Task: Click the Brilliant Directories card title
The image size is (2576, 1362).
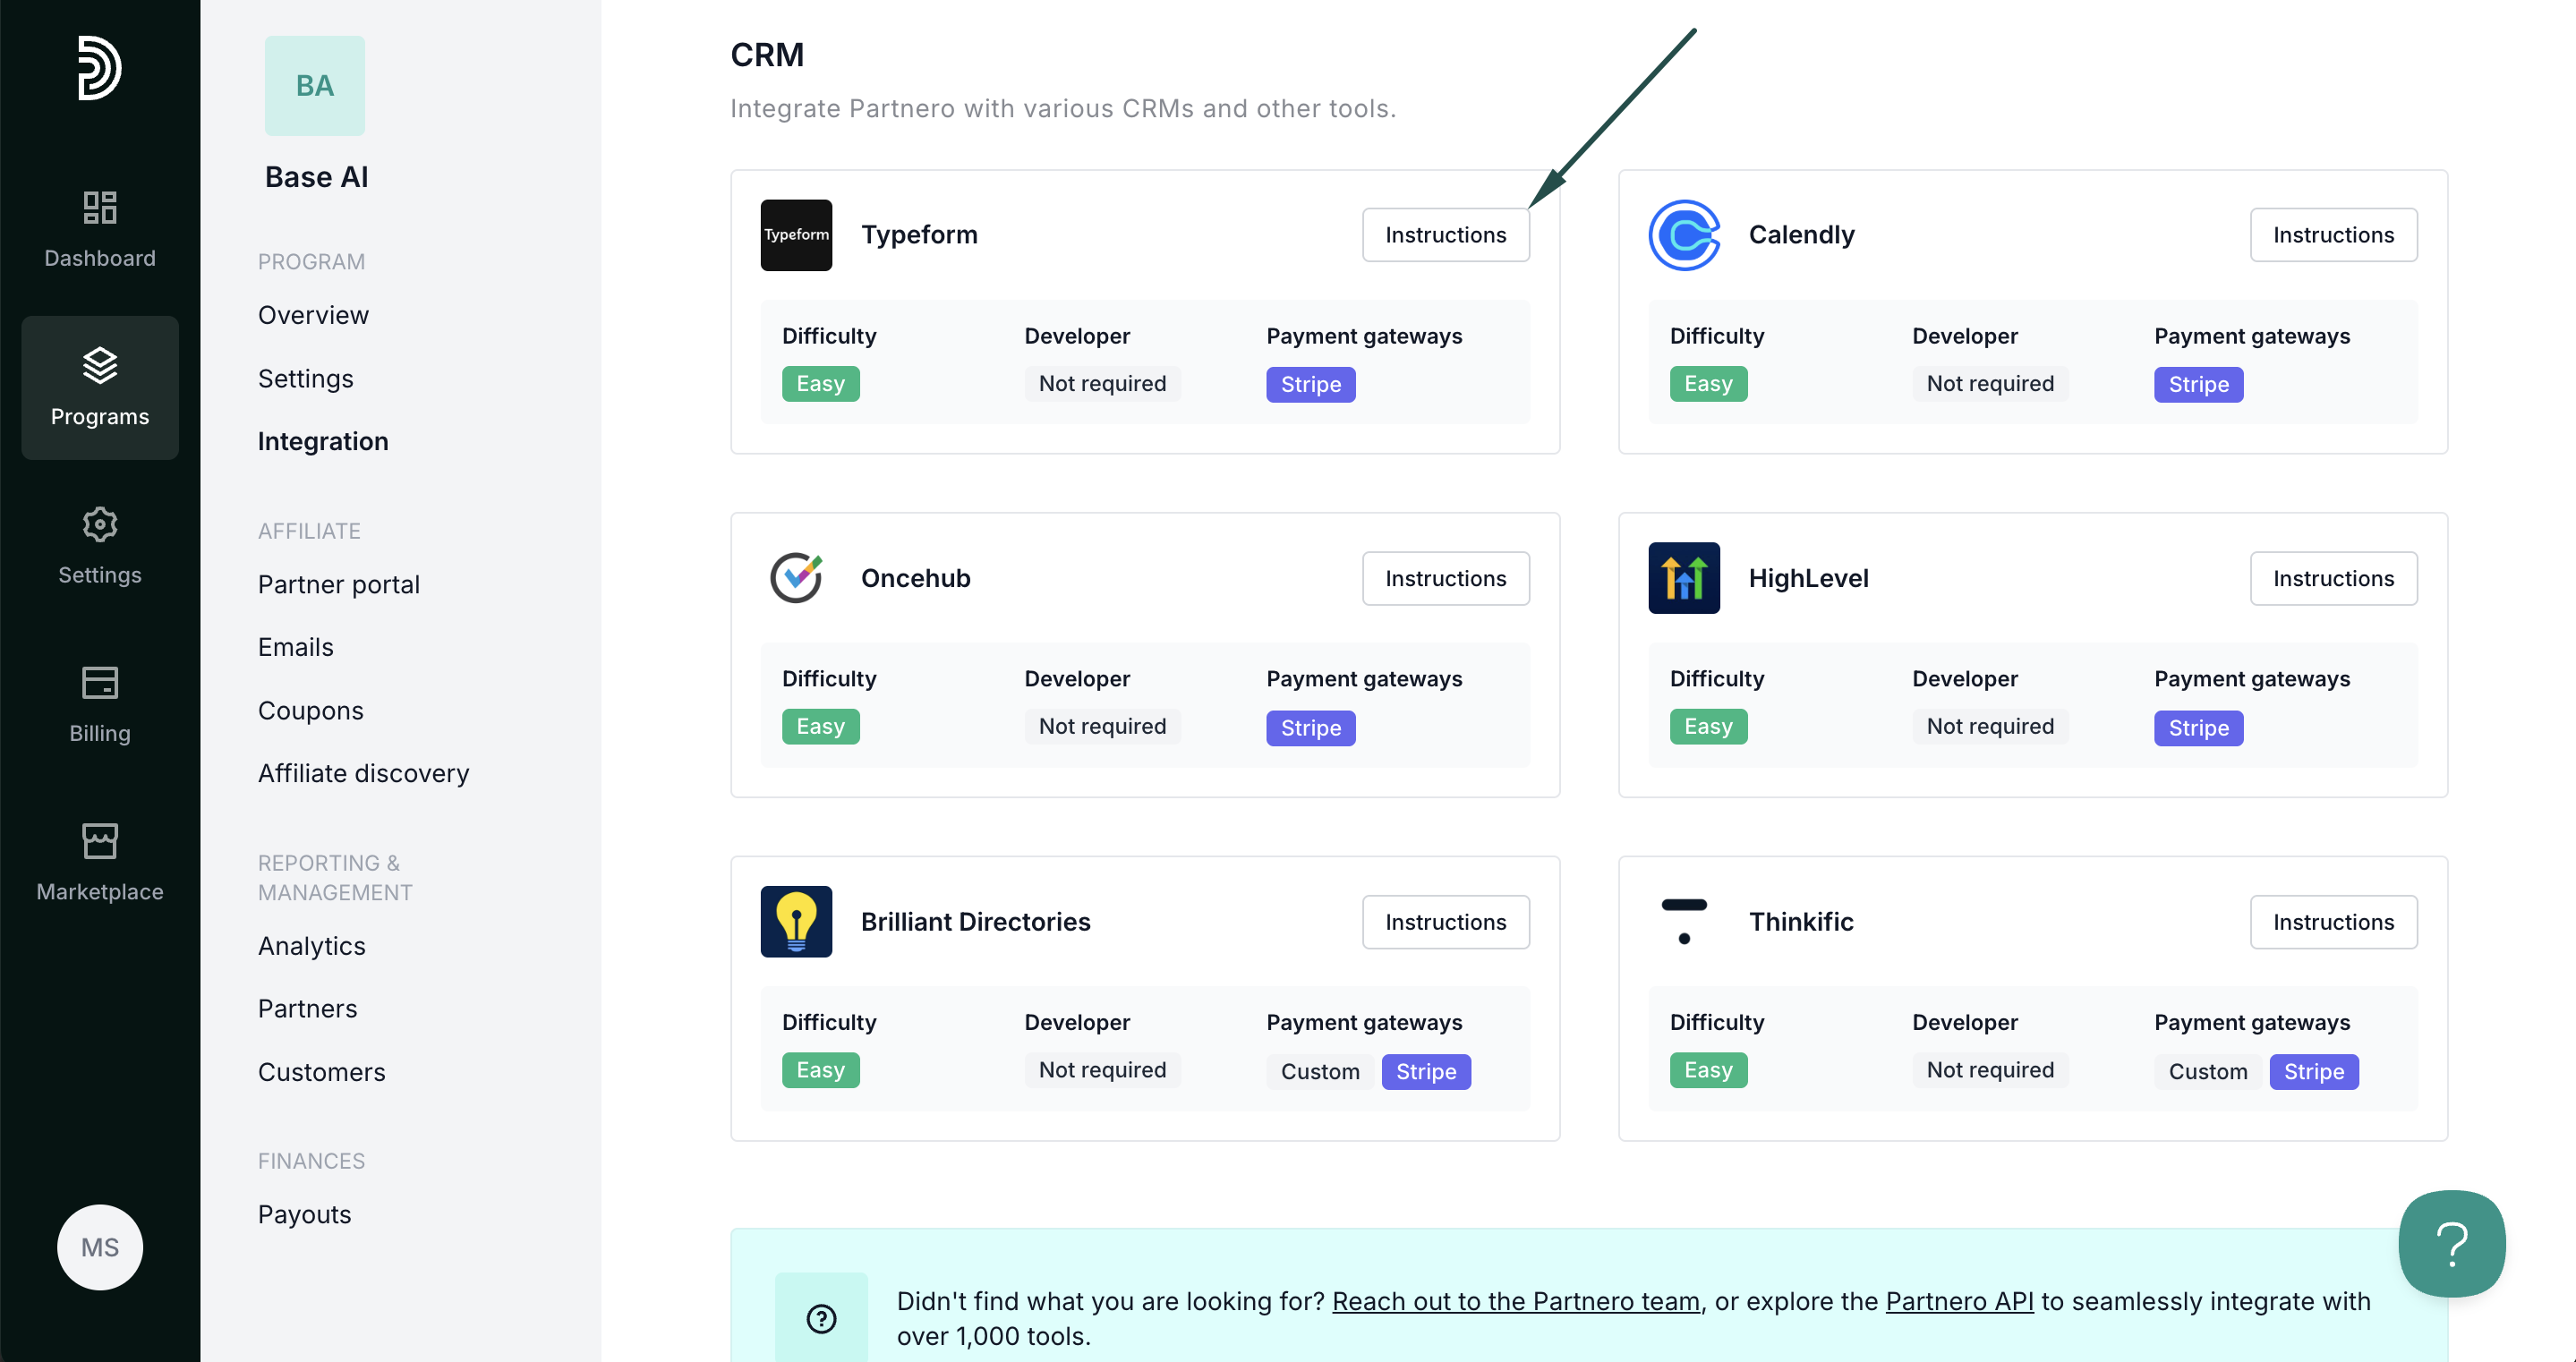Action: coord(975,921)
